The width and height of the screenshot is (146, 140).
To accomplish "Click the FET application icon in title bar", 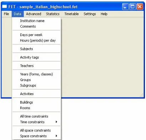I will click(5, 6).
